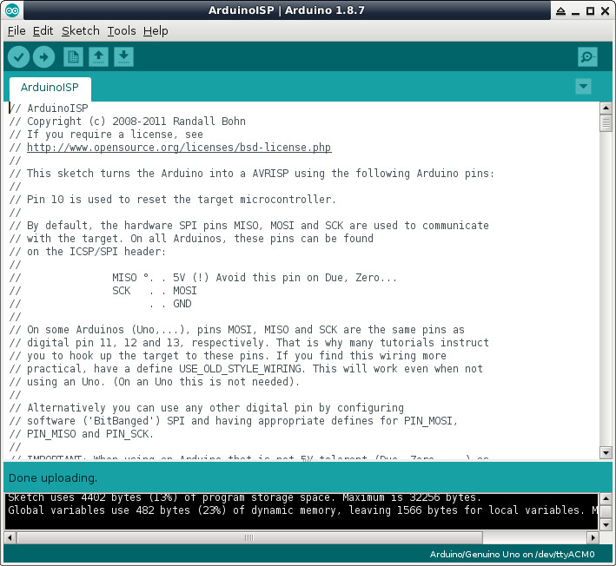Click the 'If you require a license, see' line
Viewport: 616px width, 566px height.
coord(106,135)
